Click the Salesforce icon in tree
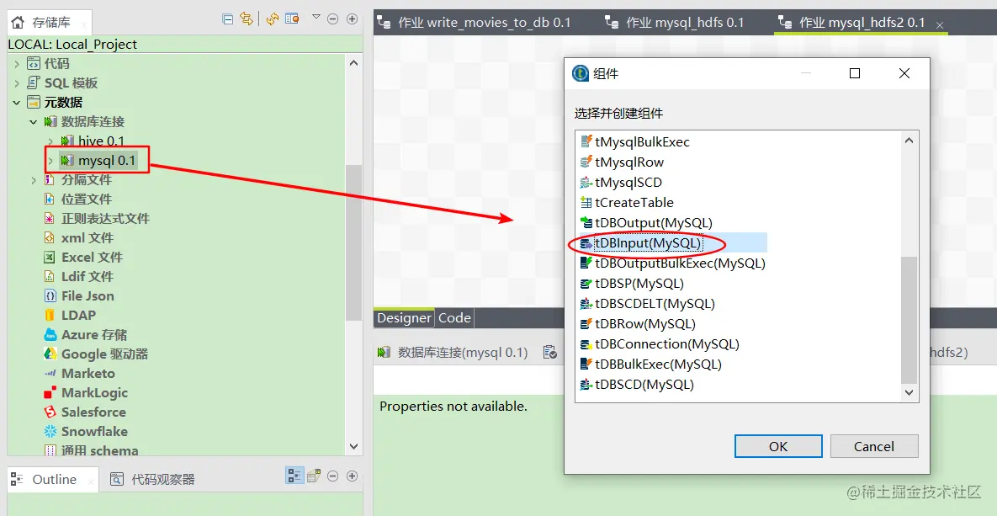Viewport: 997px width, 516px height. click(x=50, y=412)
